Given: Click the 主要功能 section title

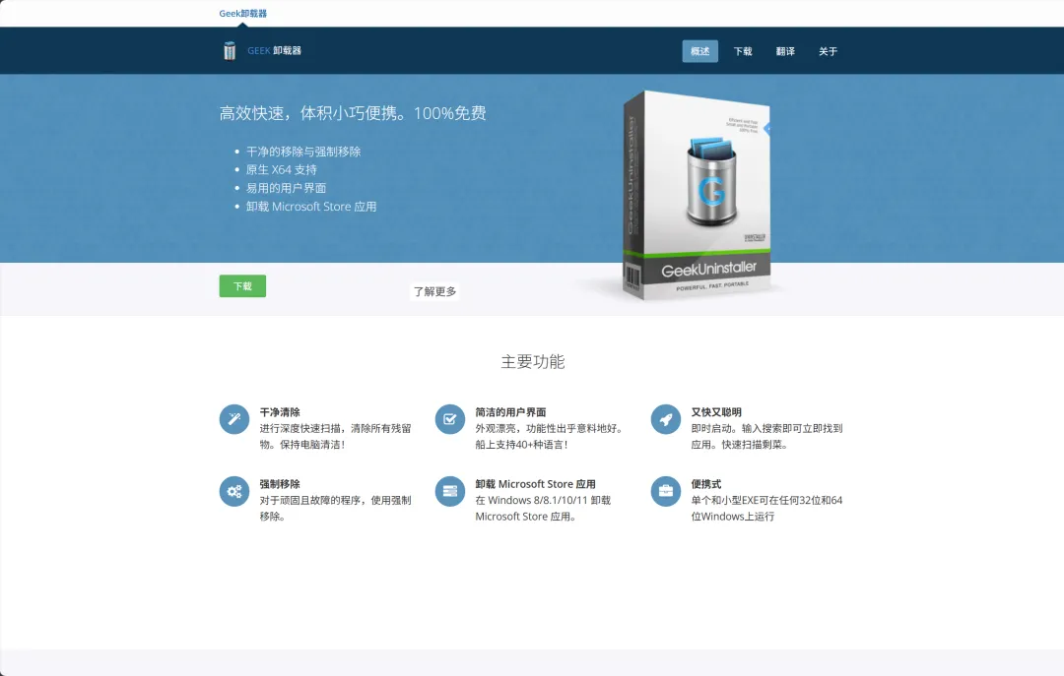Looking at the screenshot, I should tap(533, 362).
